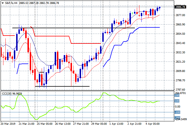Click the 264.8701 CCI maximum value
Screen dimensions: 187x127
coord(180,93)
